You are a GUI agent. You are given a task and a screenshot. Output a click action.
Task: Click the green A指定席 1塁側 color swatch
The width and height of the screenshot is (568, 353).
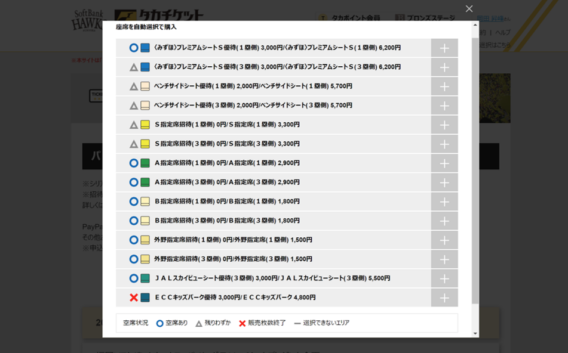(x=145, y=163)
